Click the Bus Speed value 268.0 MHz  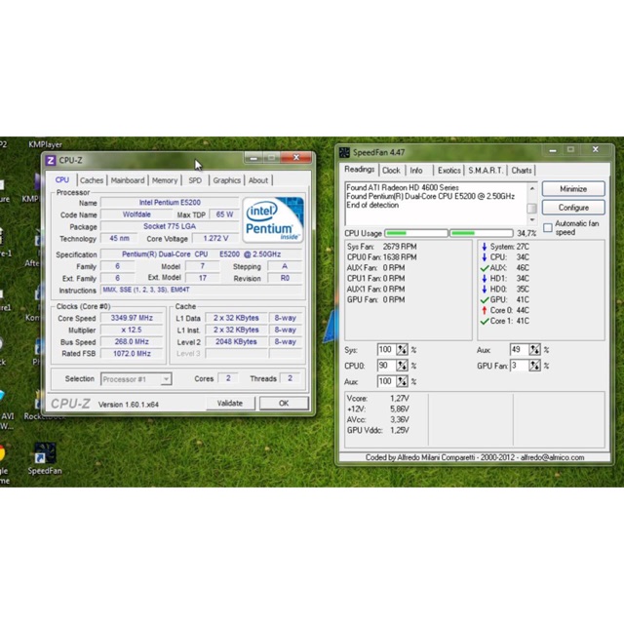click(x=132, y=342)
